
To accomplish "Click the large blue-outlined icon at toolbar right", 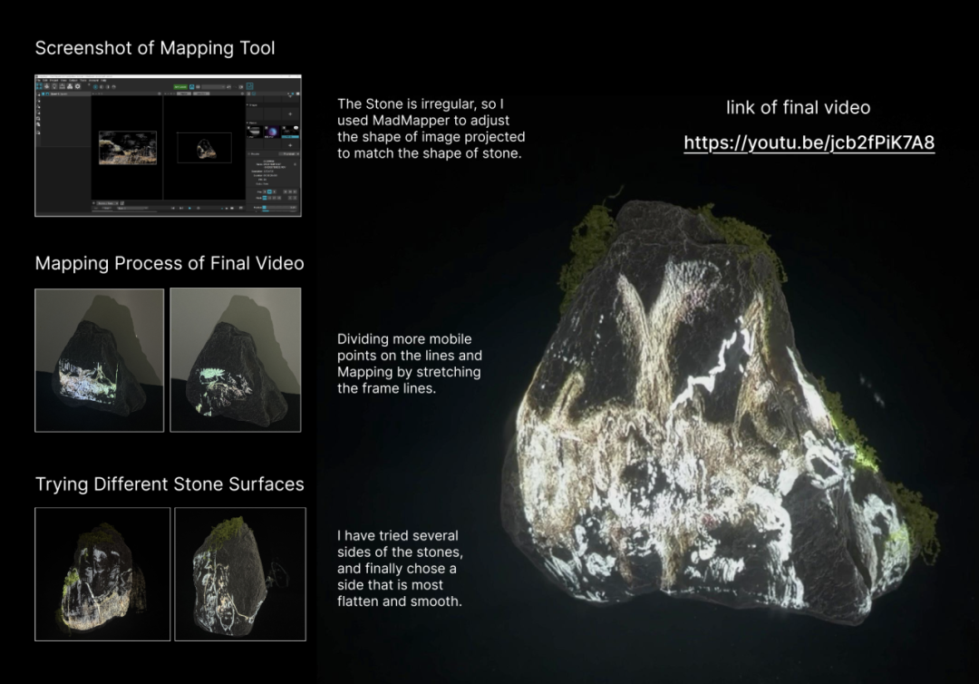I will click(x=250, y=87).
